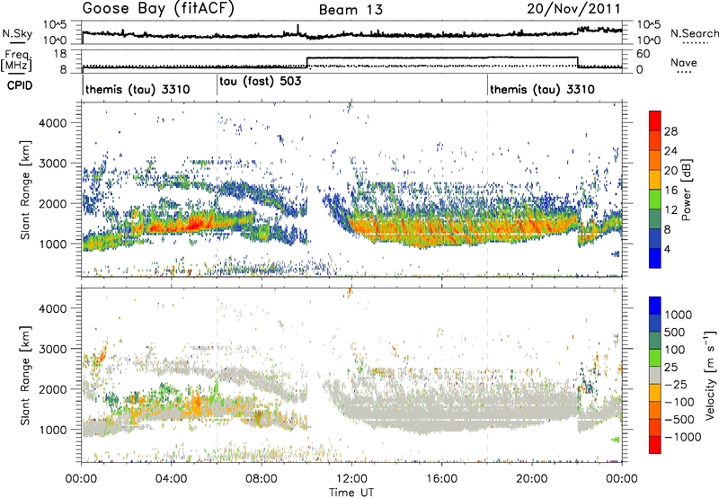This screenshot has width=719, height=498.
Task: Click the "themis (tau) 3310" label starting at 00:00
Action: coord(138,89)
